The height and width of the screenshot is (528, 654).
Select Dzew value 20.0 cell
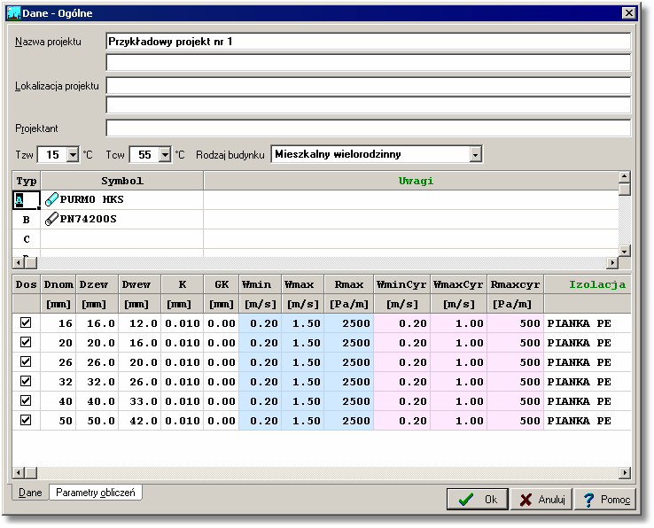click(97, 343)
